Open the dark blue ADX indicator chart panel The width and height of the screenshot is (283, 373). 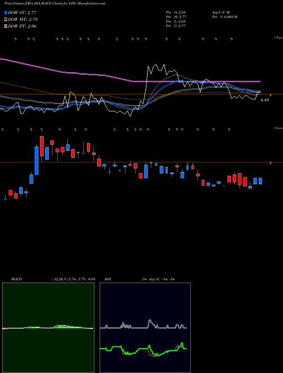coord(145,328)
